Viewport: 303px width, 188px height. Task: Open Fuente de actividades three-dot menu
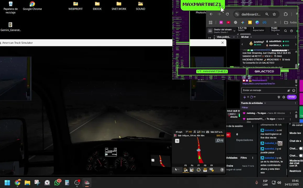[x=295, y=103]
